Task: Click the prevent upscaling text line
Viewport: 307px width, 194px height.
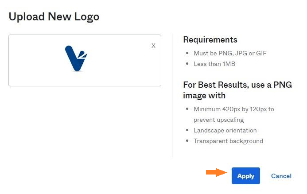Action: (x=219, y=120)
